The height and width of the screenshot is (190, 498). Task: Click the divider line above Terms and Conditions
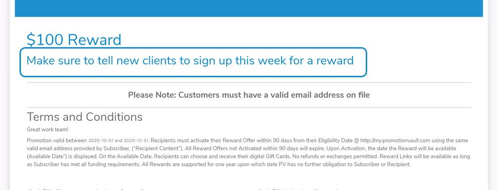(x=249, y=107)
